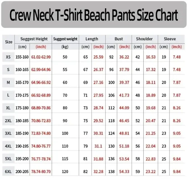The width and height of the screenshot is (189, 183).
Task: Select the 23.22 inch shoulder value
Action: [x=151, y=172]
